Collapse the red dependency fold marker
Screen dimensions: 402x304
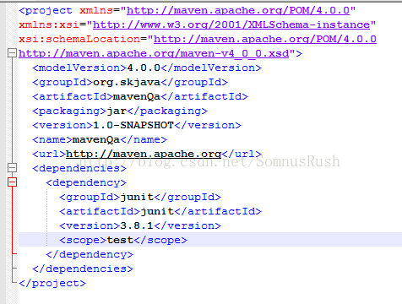tap(12, 182)
